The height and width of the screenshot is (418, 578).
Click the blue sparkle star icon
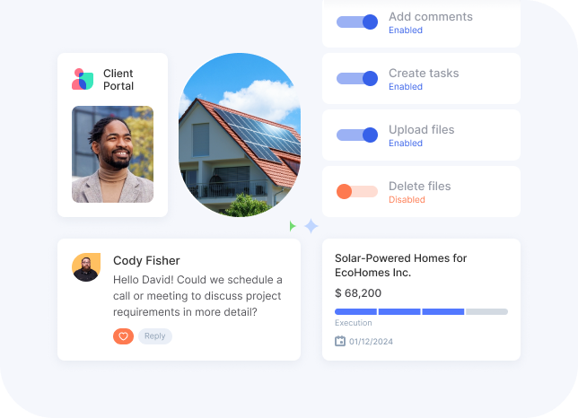point(311,226)
